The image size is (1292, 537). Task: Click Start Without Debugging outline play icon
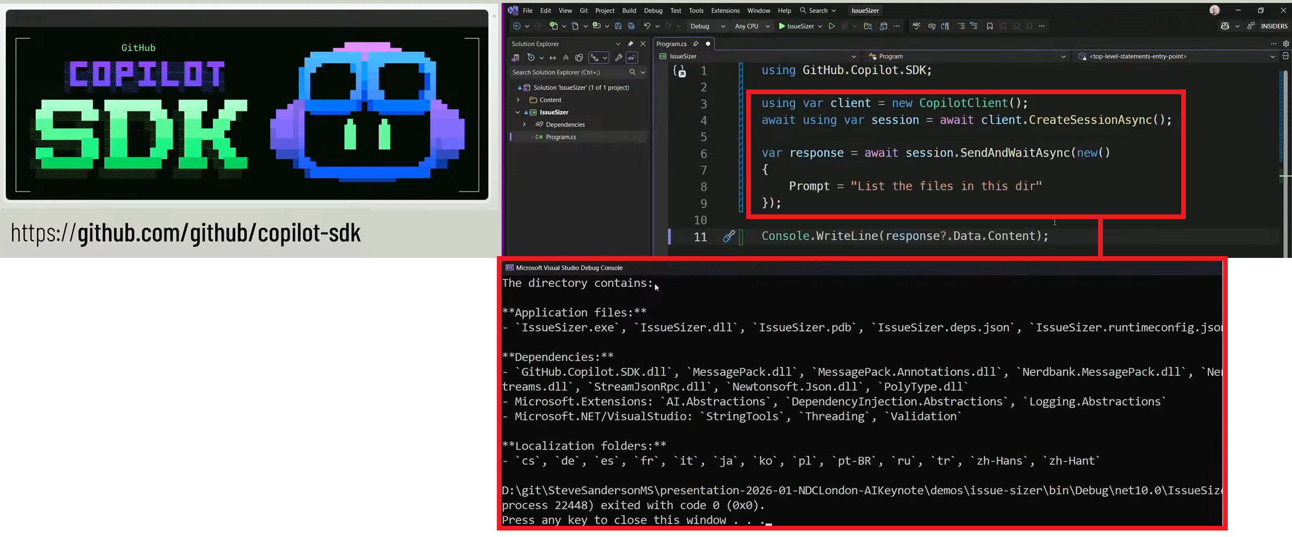click(x=832, y=26)
